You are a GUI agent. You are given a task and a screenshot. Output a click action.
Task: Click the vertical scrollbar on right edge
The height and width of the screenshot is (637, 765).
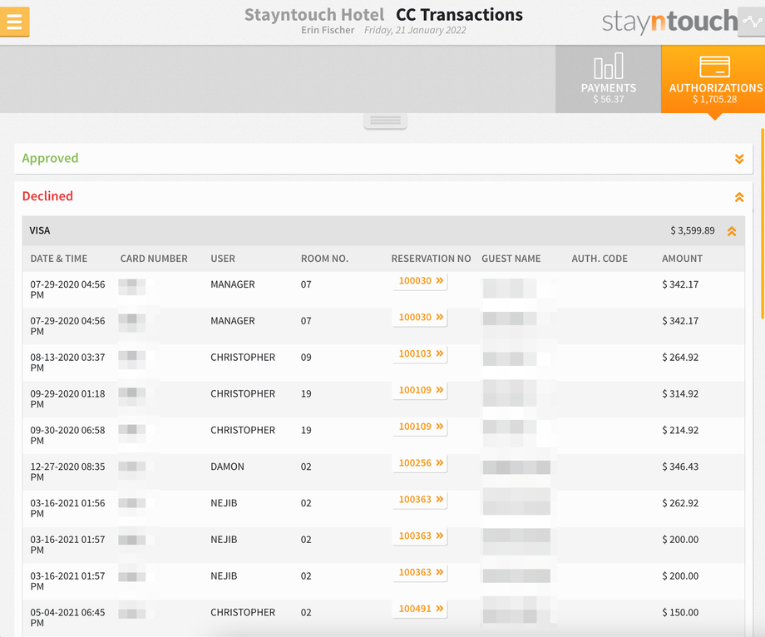click(x=762, y=224)
